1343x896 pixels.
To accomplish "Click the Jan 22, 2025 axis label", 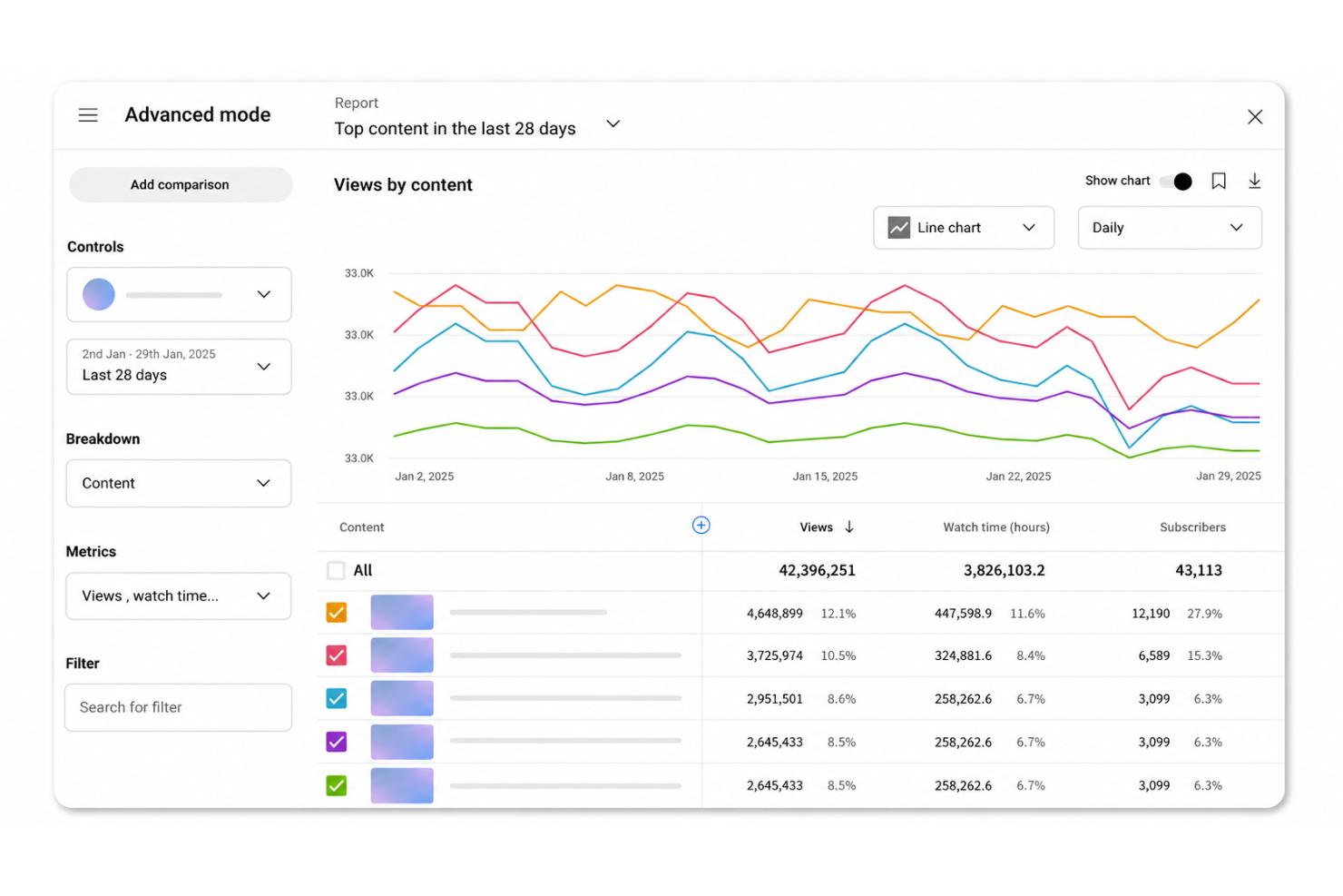I will tap(1018, 477).
